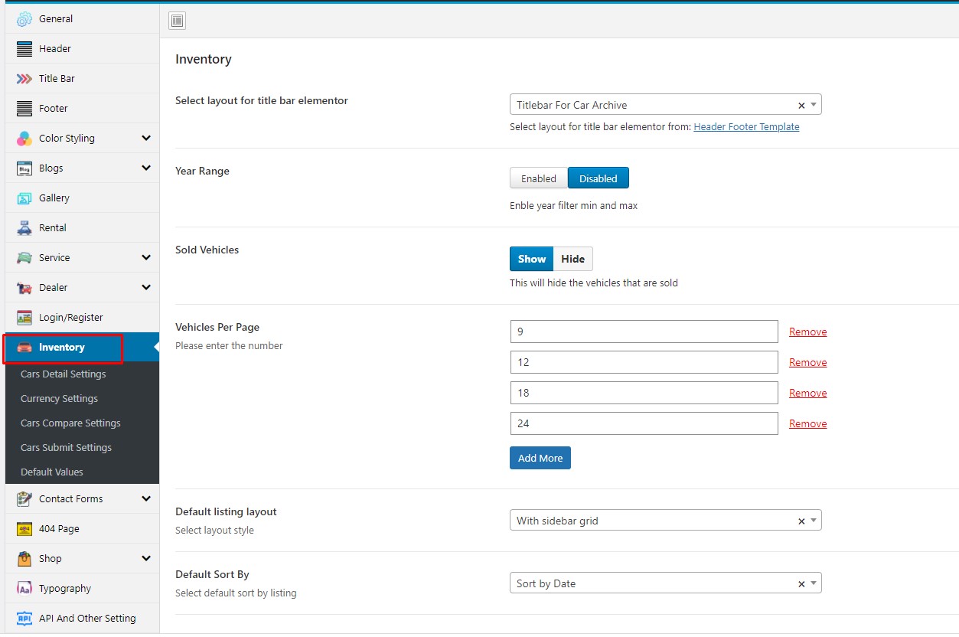959x637 pixels.
Task: Click the expand-all options icon at top
Action: (x=178, y=21)
